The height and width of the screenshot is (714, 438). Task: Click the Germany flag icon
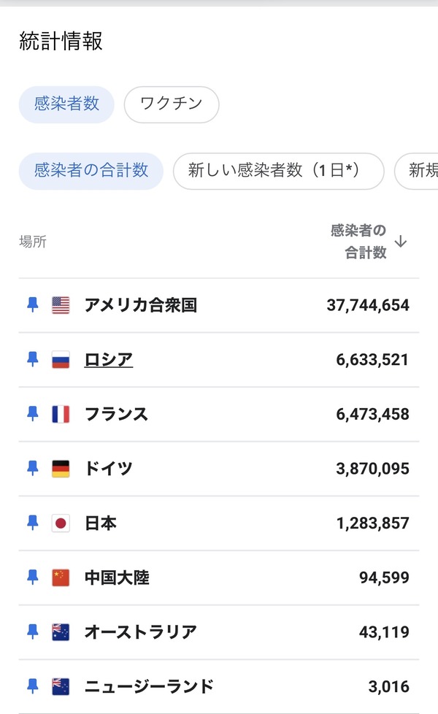tap(61, 469)
